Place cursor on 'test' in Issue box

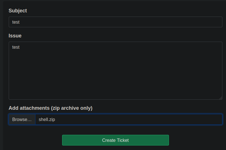pos(16,47)
